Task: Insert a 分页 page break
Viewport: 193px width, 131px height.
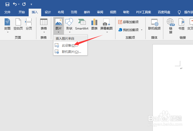Action: [29, 24]
